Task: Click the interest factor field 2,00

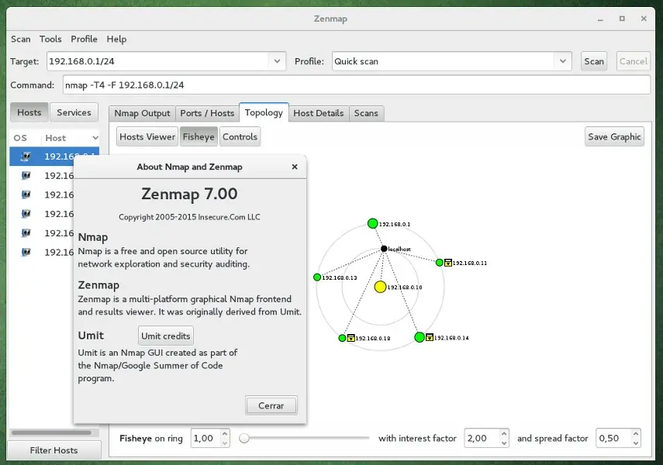Action: pyautogui.click(x=482, y=439)
